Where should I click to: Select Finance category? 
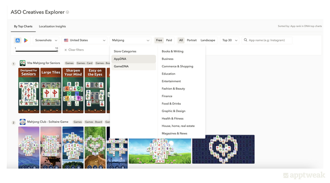pos(167,96)
